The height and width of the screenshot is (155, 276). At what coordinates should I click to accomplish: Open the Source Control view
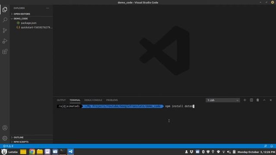pos(5,31)
